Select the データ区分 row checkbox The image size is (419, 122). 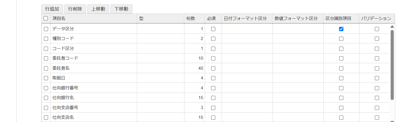point(46,29)
